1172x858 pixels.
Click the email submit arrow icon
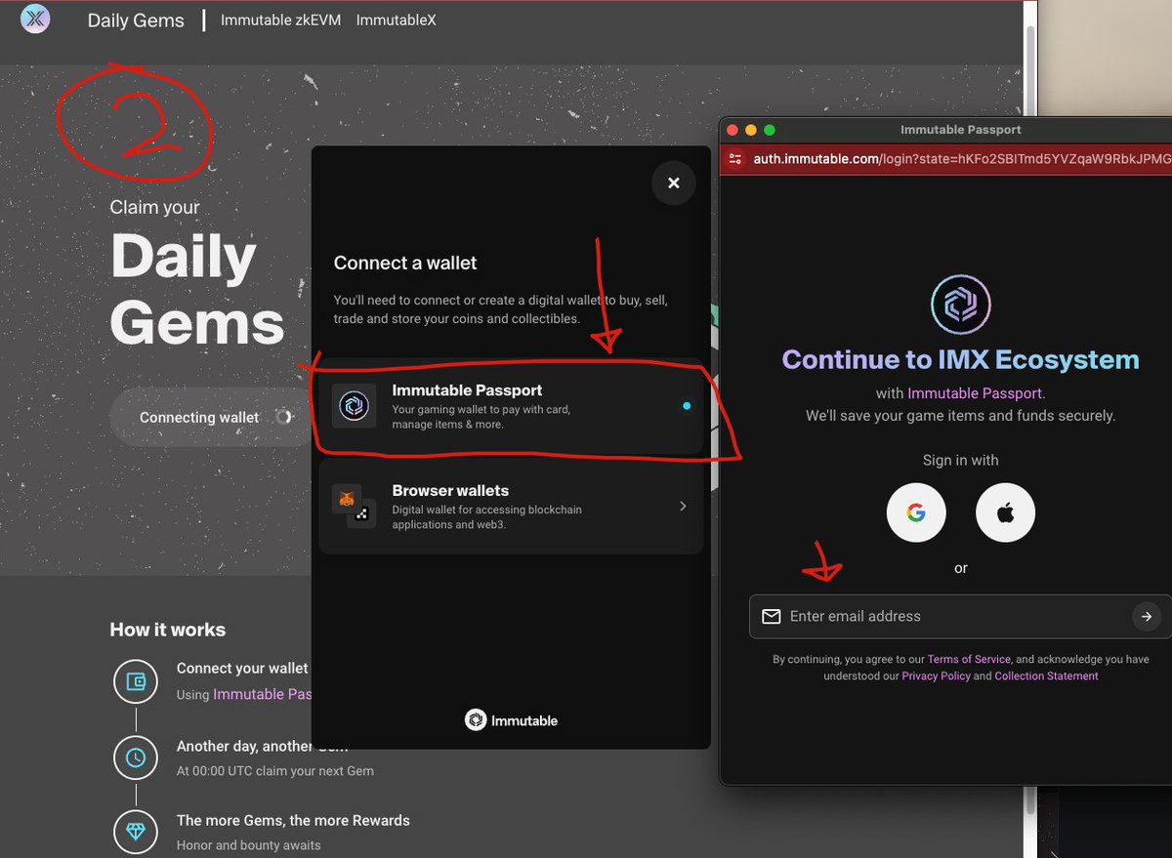tap(1146, 616)
